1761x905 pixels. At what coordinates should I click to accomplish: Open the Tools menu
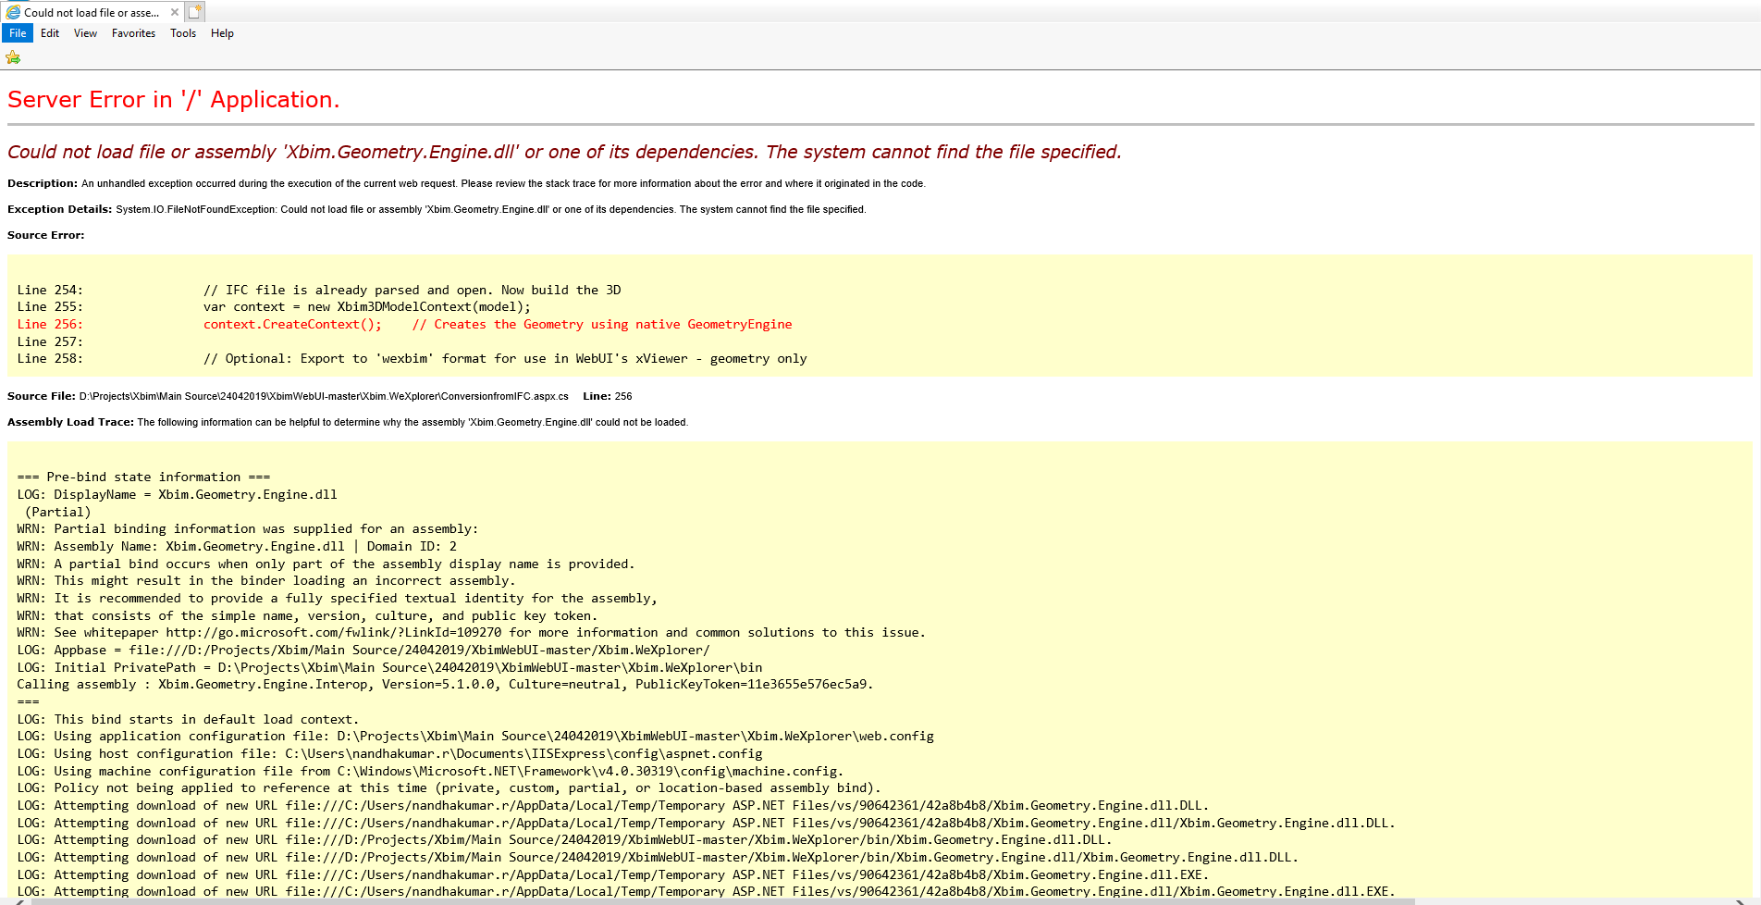(182, 33)
